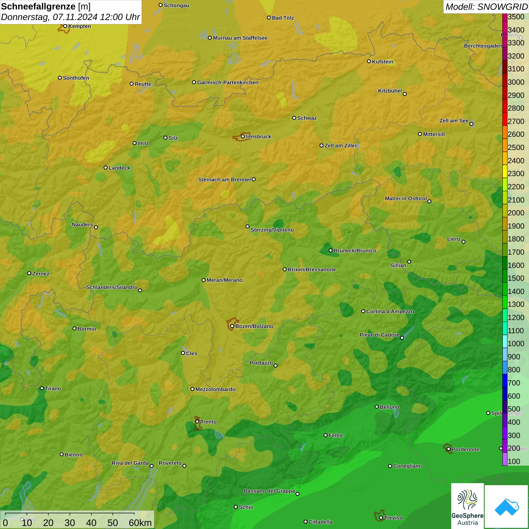This screenshot has width=529, height=529.
Task: Click the 'Berchtesgaden' label
Action: tap(483, 46)
